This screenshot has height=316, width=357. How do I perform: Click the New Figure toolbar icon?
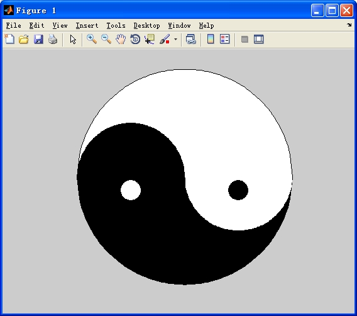9,39
